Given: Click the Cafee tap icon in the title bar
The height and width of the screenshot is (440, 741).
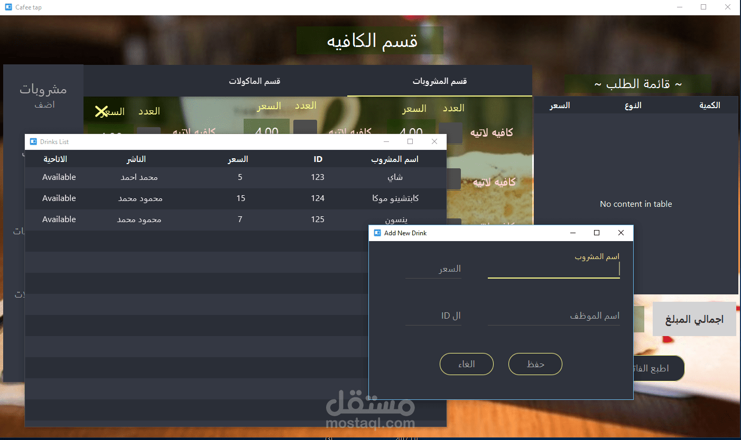Looking at the screenshot, I should [x=7, y=7].
